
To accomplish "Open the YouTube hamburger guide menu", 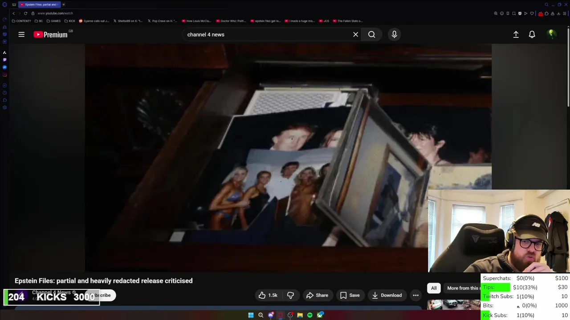I will (21, 34).
